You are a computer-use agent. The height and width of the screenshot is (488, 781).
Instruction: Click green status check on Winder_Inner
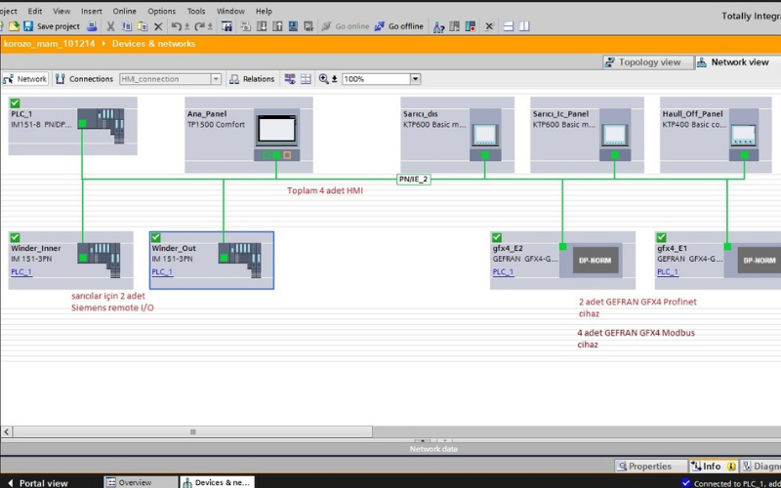click(x=15, y=237)
